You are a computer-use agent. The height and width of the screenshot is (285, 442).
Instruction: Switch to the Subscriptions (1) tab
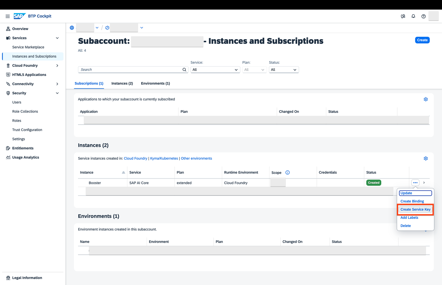[x=89, y=83]
